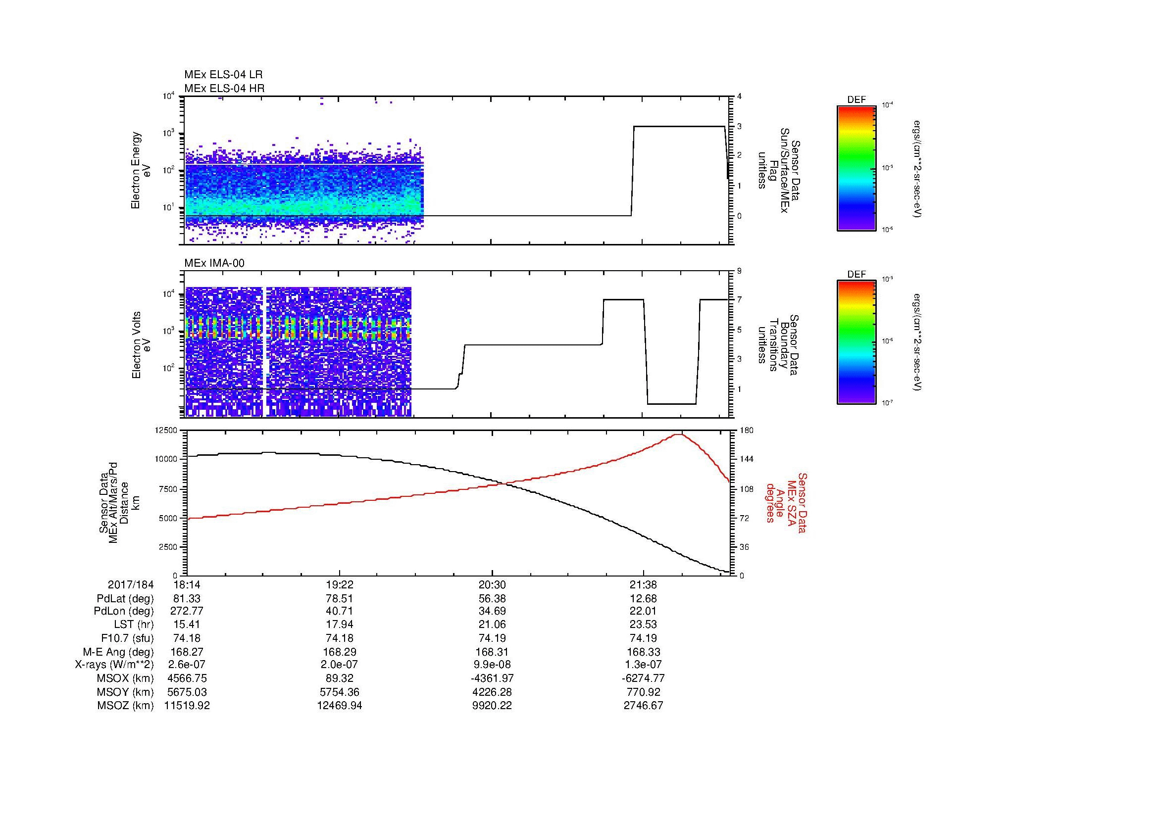Click the PdLon value 22.01
The height and width of the screenshot is (818, 1158).
coord(644,611)
